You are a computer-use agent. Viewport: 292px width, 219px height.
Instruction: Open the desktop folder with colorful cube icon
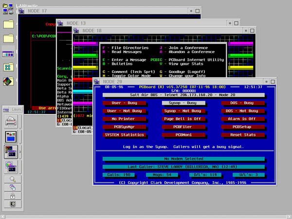[x=8, y=81]
